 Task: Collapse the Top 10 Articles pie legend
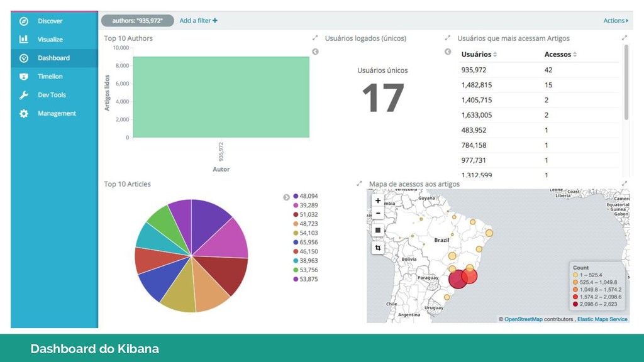(286, 197)
